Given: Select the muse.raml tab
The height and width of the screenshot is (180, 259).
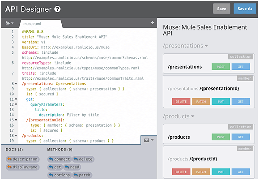Looking at the screenshot, I should [32, 24].
